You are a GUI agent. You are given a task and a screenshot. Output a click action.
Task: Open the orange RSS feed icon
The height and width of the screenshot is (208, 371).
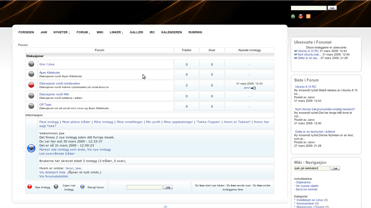308,16
